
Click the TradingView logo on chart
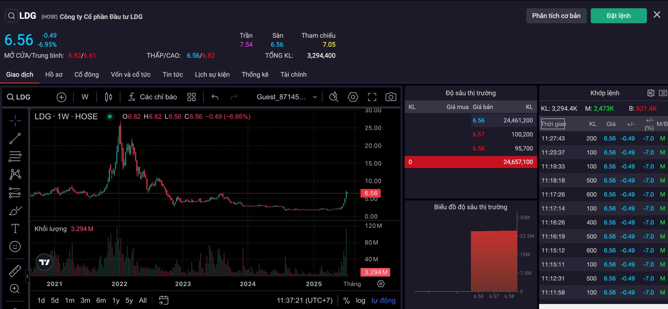pos(45,262)
